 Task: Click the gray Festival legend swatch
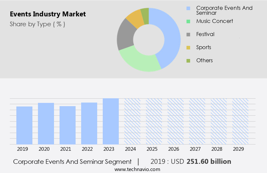188,34
